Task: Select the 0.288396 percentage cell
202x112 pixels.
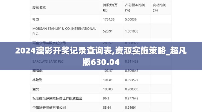Action: click(x=132, y=89)
